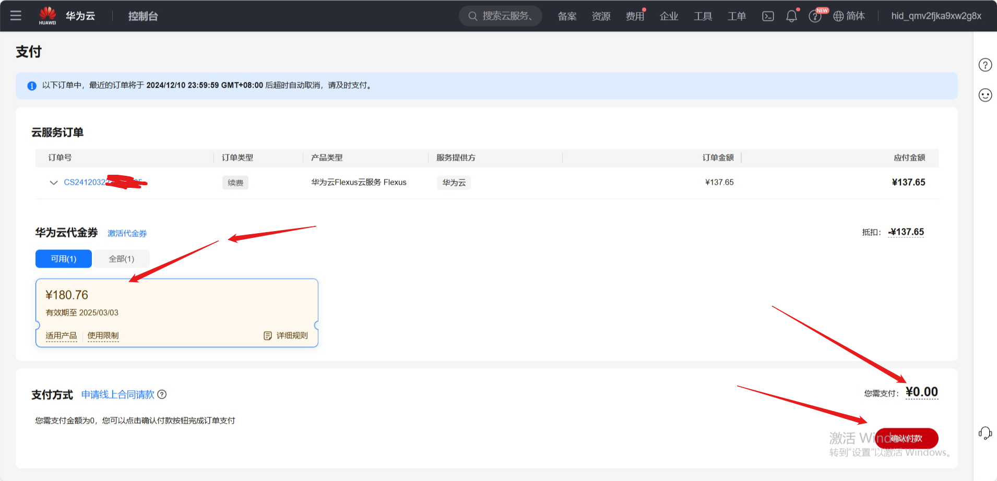Open the 费用 menu in header

pyautogui.click(x=635, y=16)
